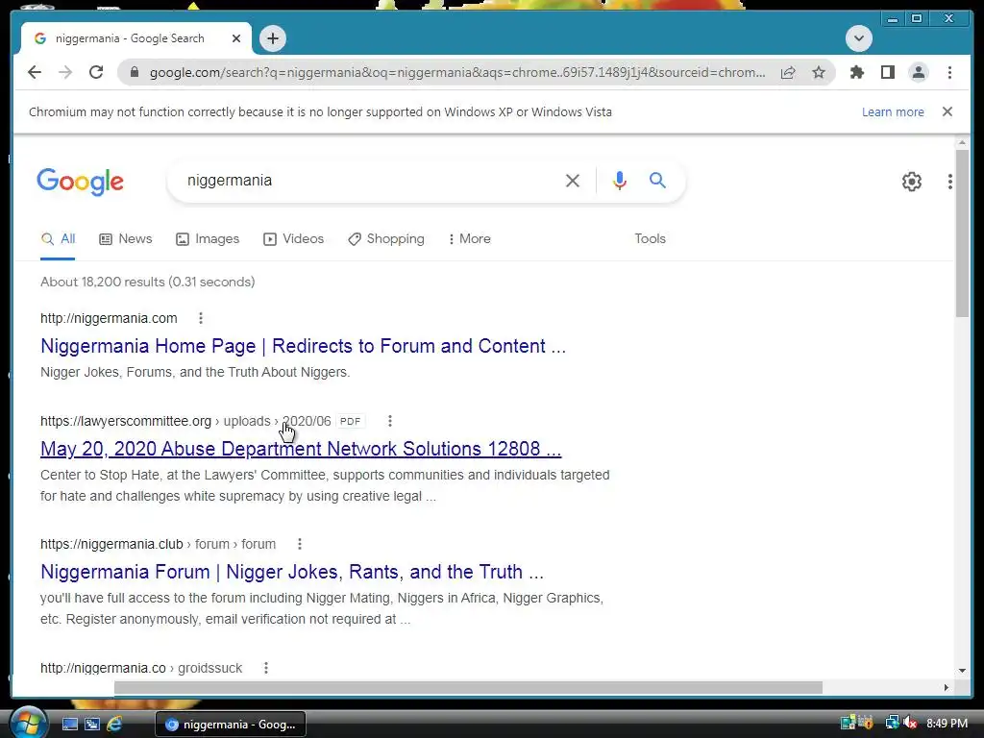Click the Switch between windows quick launch icon
The width and height of the screenshot is (984, 738).
click(92, 725)
